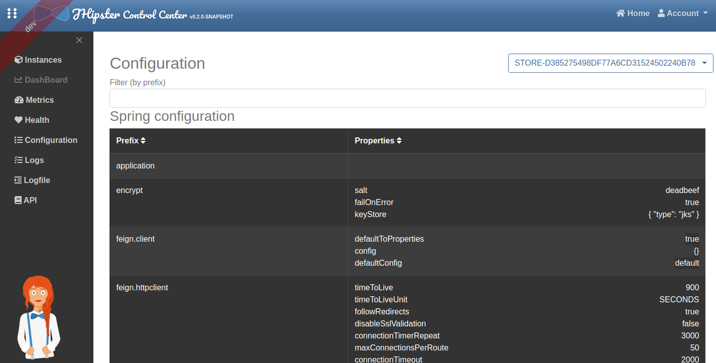Sort the table by Properties column
This screenshot has height=363, width=716.
378,141
